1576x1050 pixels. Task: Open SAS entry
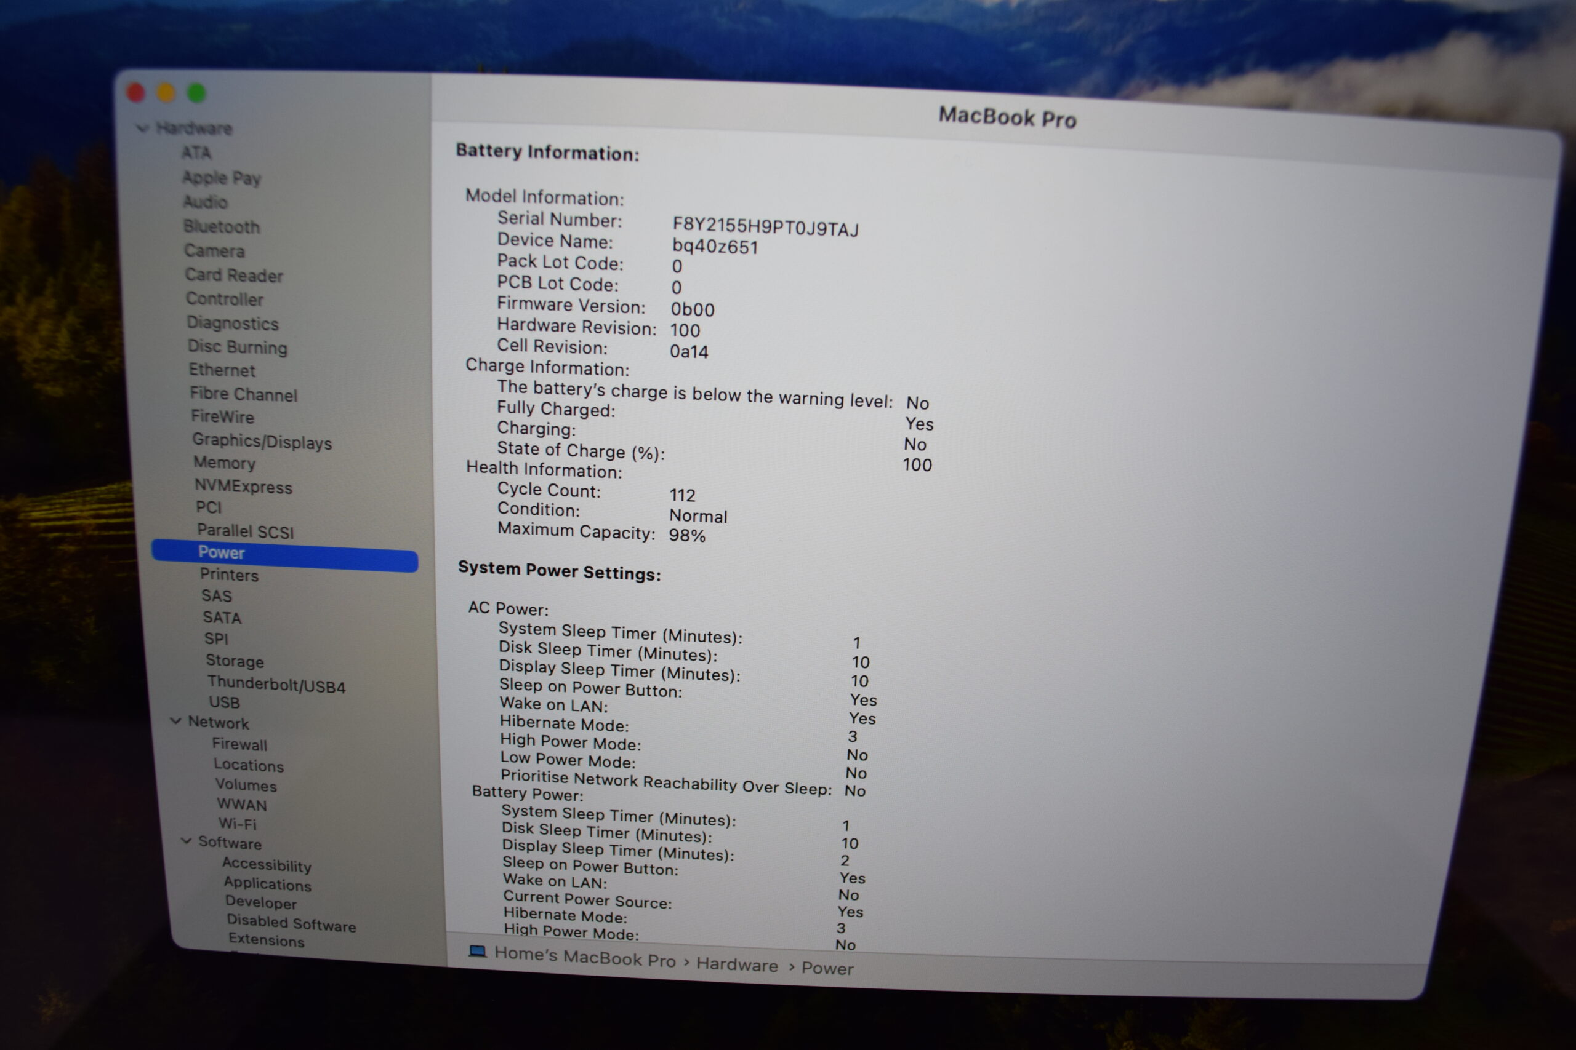pos(217,595)
